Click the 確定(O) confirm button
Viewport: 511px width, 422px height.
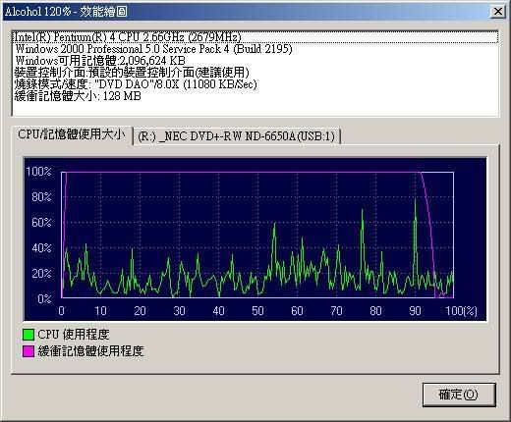(459, 395)
